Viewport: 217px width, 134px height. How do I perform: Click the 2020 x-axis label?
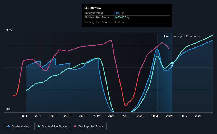tap(111, 116)
